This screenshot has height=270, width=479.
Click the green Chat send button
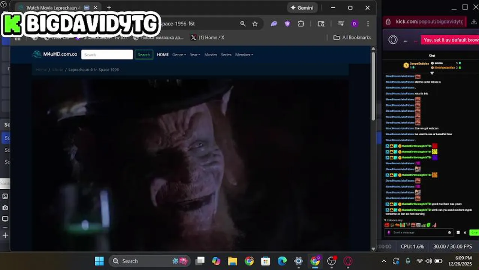[475, 232]
